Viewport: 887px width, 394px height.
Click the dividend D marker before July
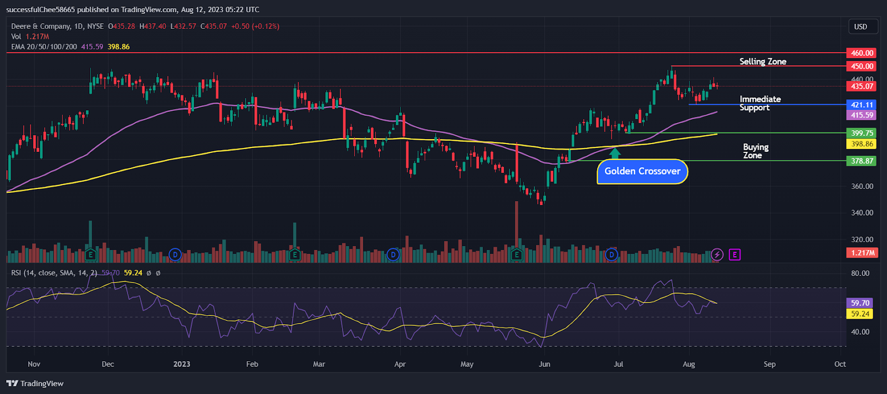611,255
